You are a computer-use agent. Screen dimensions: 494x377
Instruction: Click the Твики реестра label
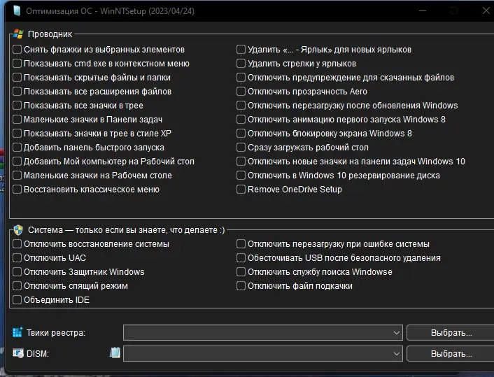click(56, 333)
